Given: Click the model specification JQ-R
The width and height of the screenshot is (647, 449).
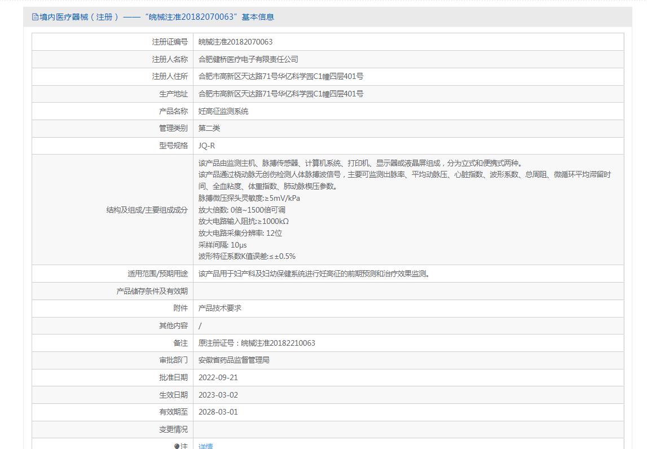Looking at the screenshot, I should (x=206, y=146).
